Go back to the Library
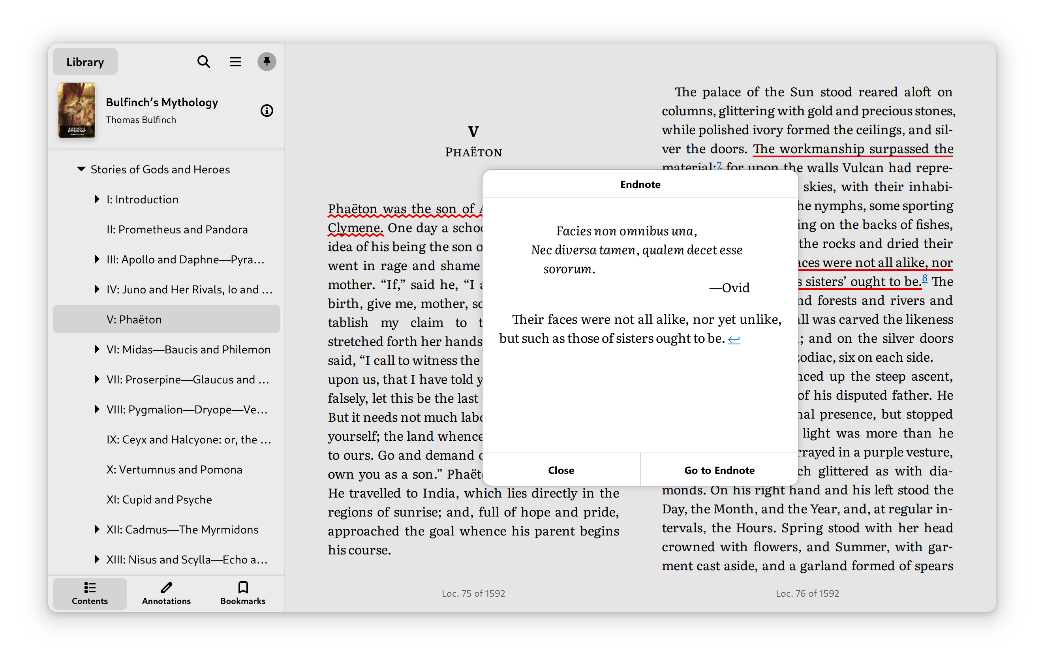Screen dimensions: 1044x665 point(85,62)
